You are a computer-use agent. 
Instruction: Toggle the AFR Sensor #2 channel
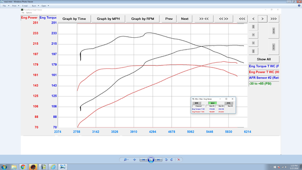click(264, 78)
